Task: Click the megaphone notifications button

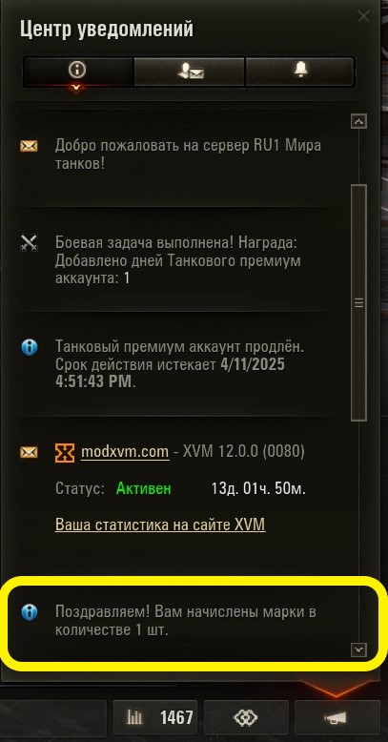Action: (337, 718)
